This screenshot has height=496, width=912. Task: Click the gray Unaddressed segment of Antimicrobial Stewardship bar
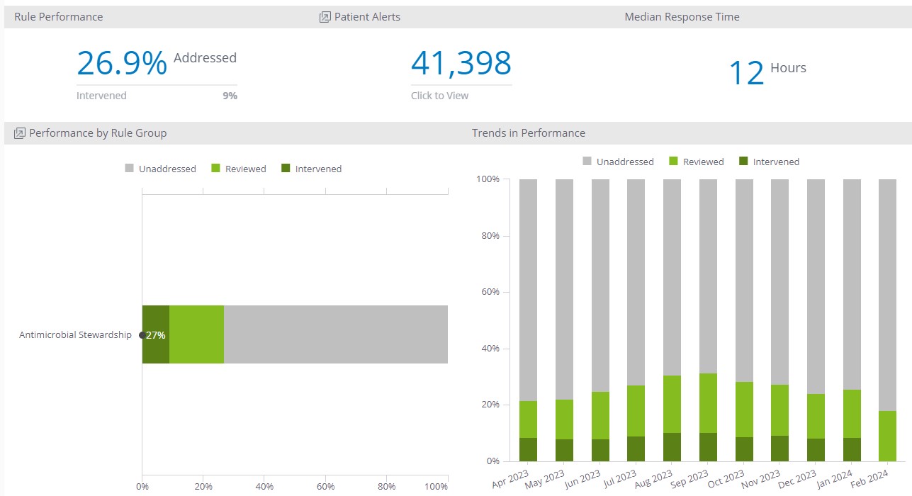point(335,334)
